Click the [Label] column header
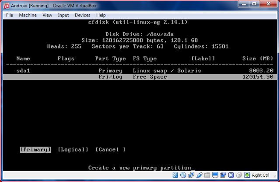The height and width of the screenshot is (182, 280). pyautogui.click(x=203, y=58)
